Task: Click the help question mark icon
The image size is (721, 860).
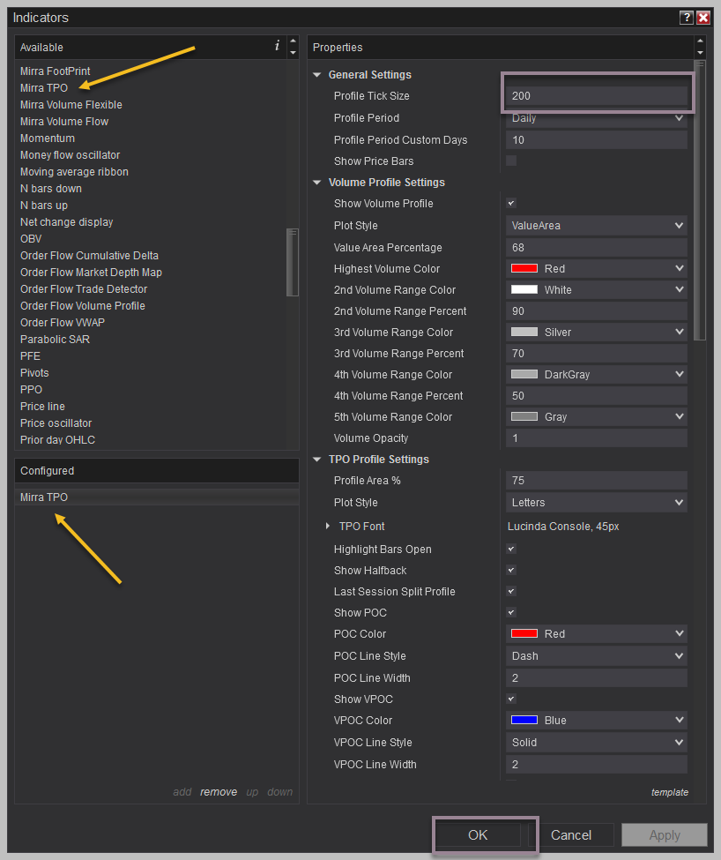Action: [x=686, y=18]
